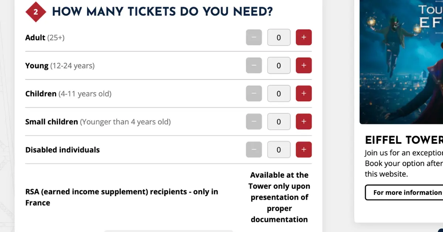Add a Small children ticket
Screen dimensions: 443x232
(304, 122)
